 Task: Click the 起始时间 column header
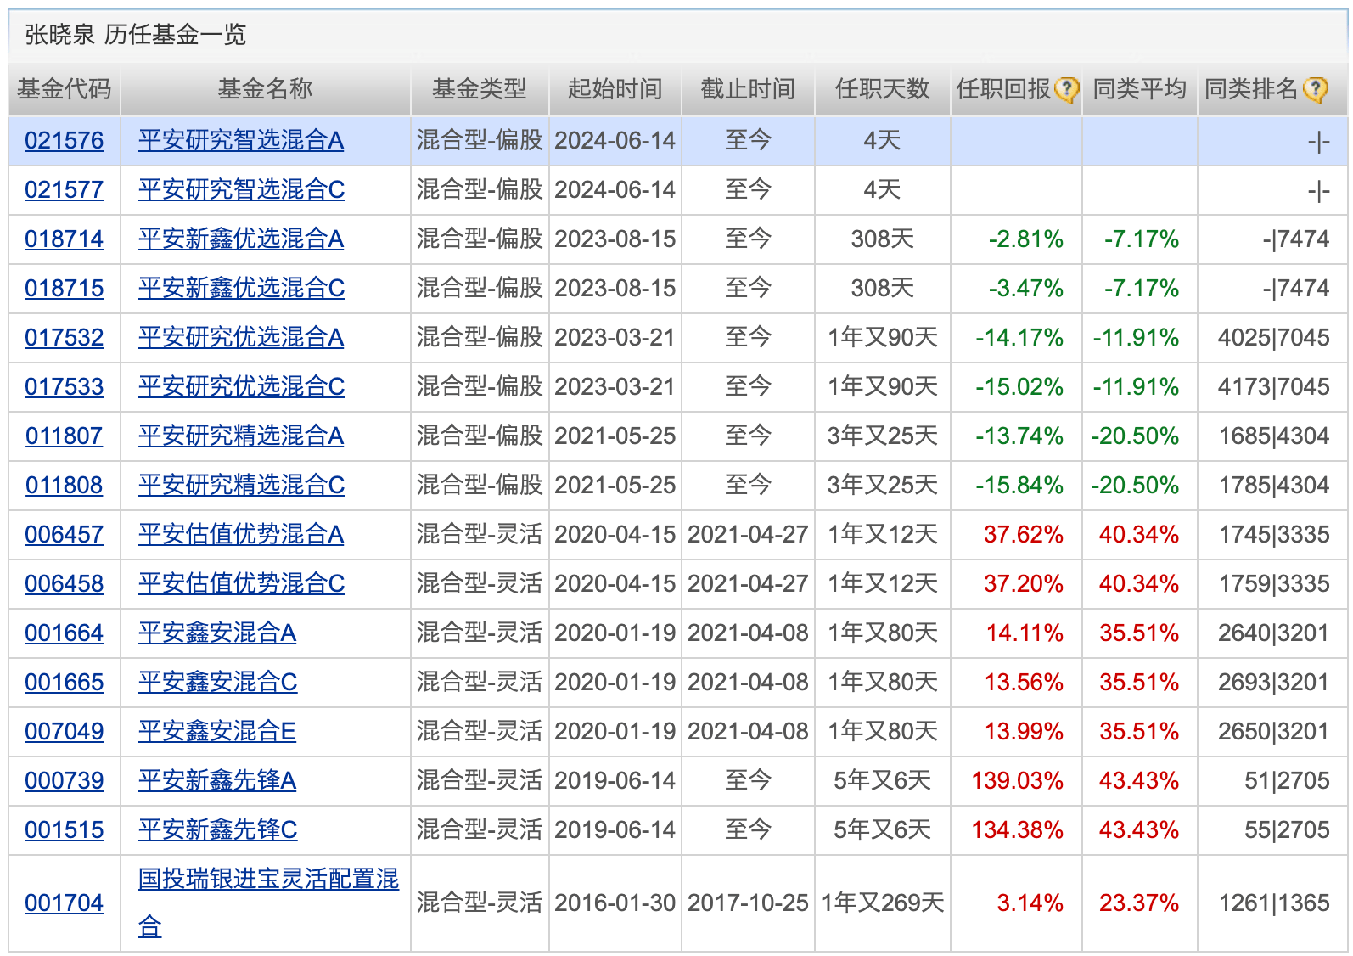[615, 89]
